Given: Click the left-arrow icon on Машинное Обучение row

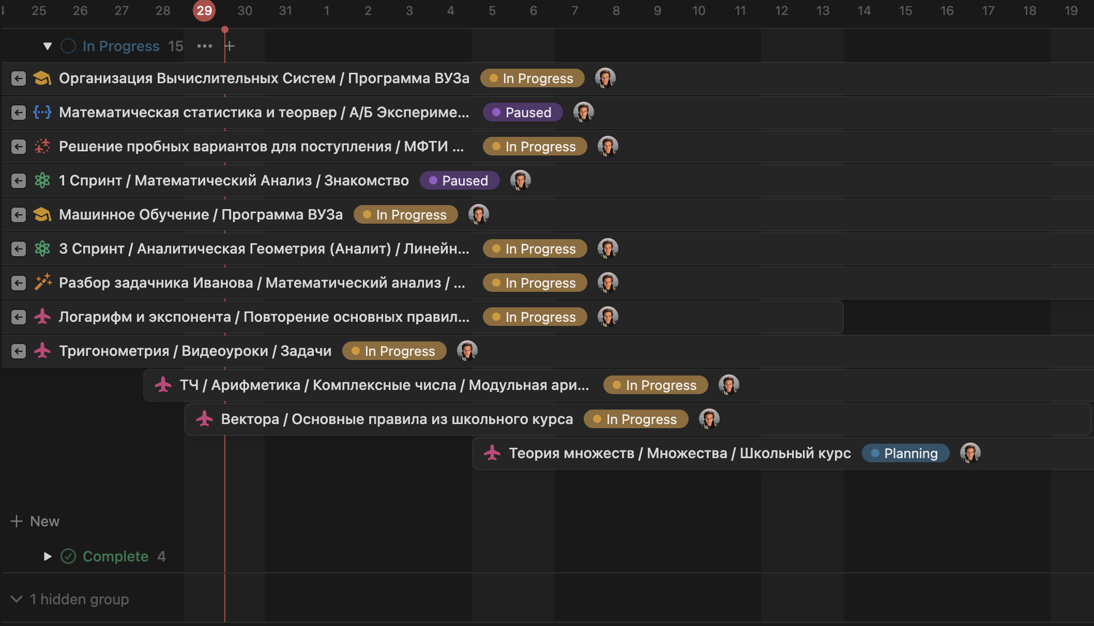Looking at the screenshot, I should pyautogui.click(x=19, y=214).
